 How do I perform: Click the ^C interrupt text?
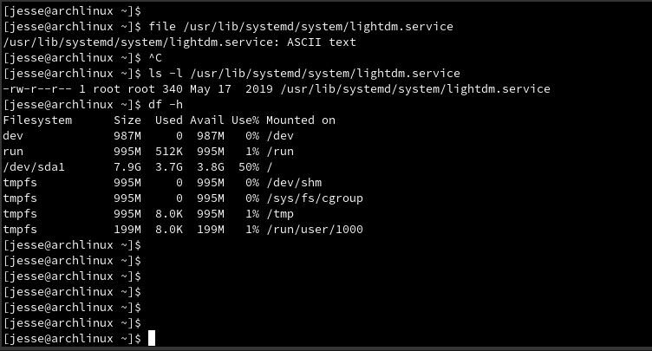tap(155, 58)
